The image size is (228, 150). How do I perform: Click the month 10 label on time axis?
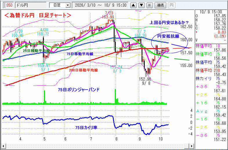pyautogui.click(x=160, y=139)
